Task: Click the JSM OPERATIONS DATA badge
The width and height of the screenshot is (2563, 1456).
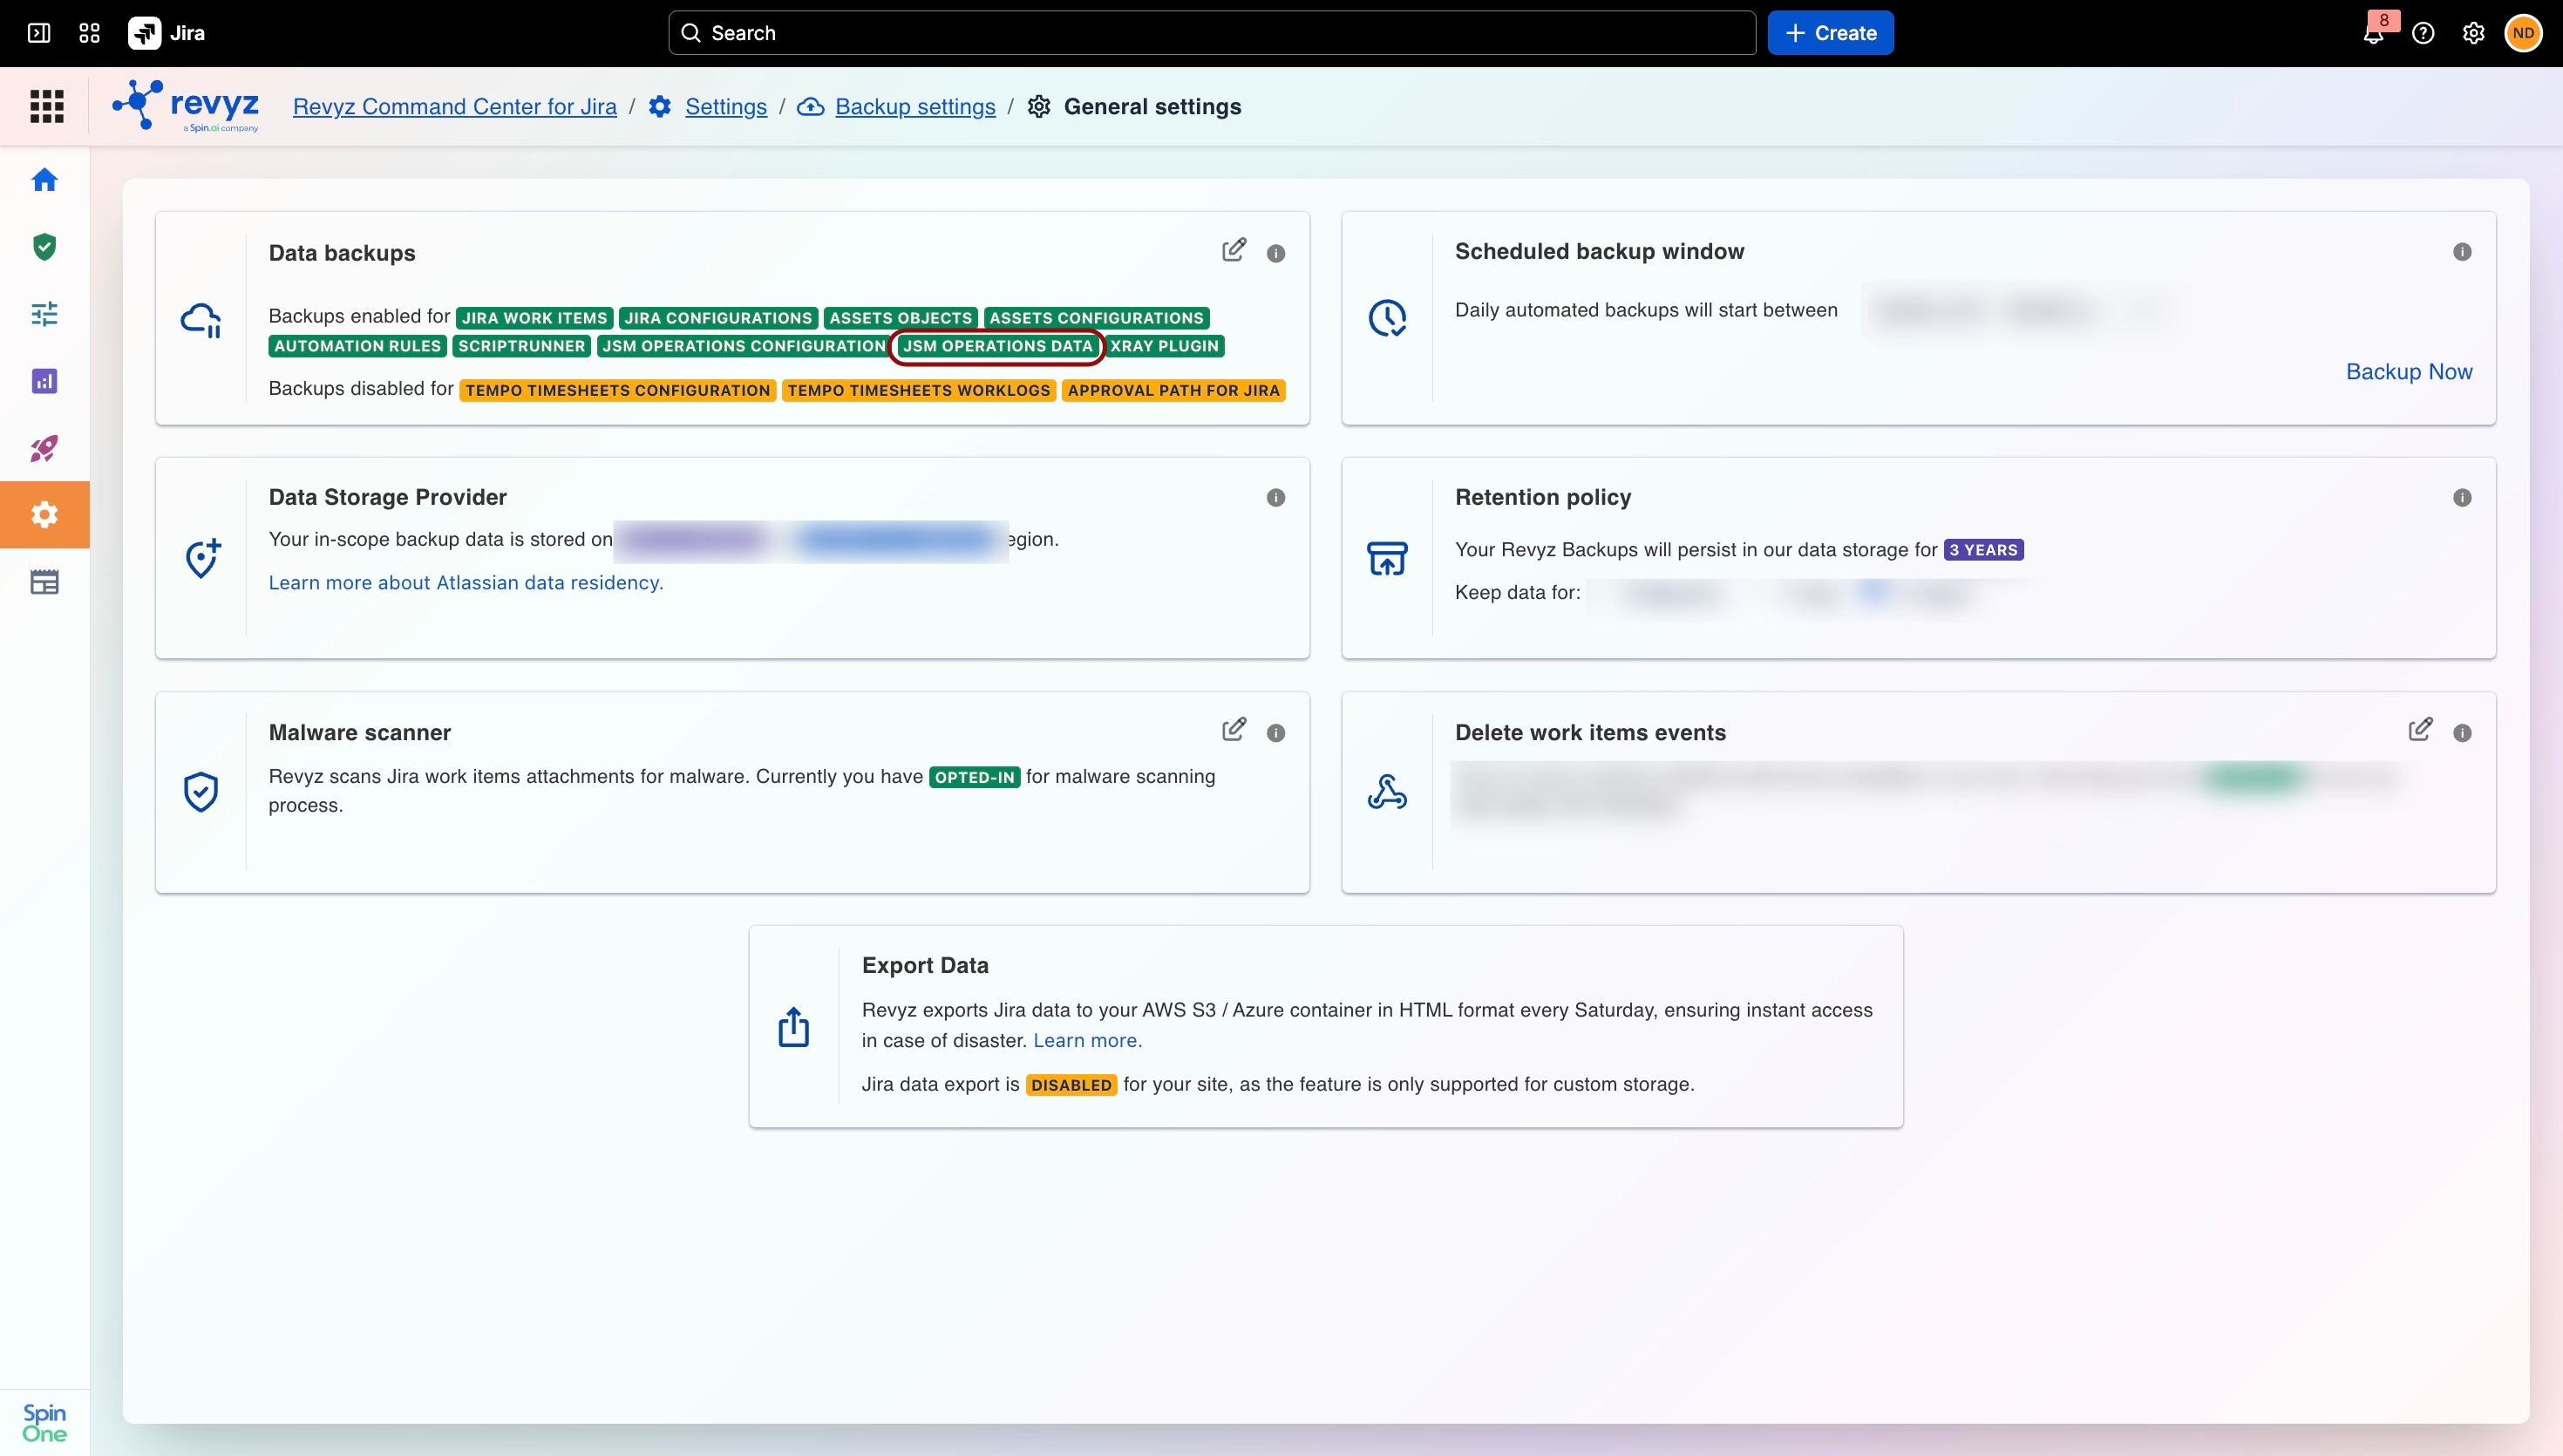Action: coord(997,346)
